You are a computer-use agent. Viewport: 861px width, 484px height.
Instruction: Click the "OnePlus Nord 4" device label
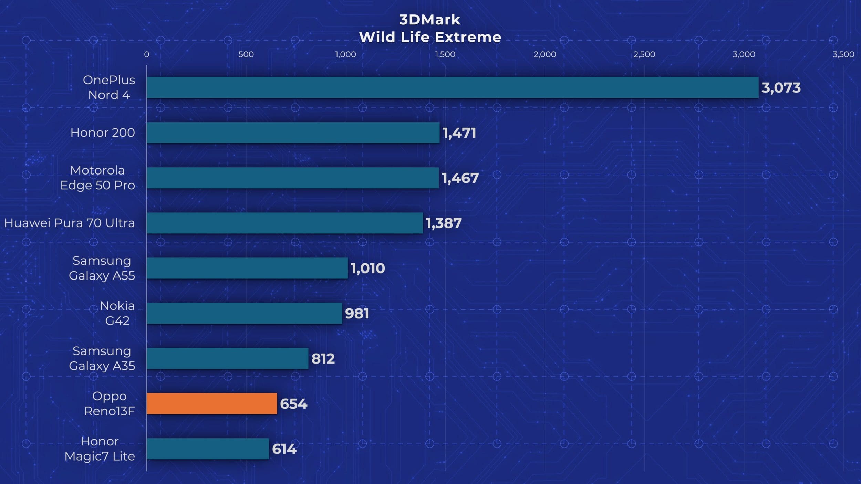tap(109, 87)
